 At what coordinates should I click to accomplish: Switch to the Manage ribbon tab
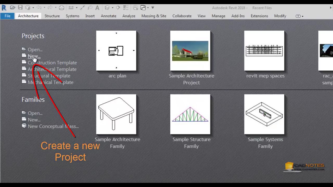click(219, 16)
